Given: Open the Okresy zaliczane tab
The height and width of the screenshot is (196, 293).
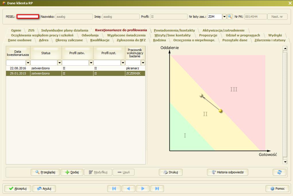Looking at the screenshot, I should point(69,40).
